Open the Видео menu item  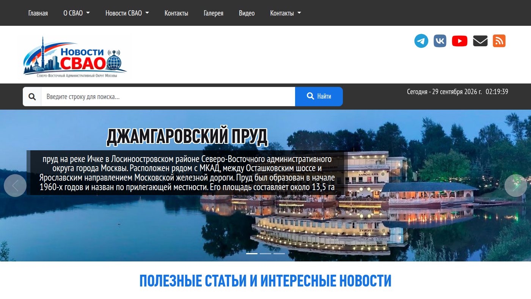coord(247,13)
